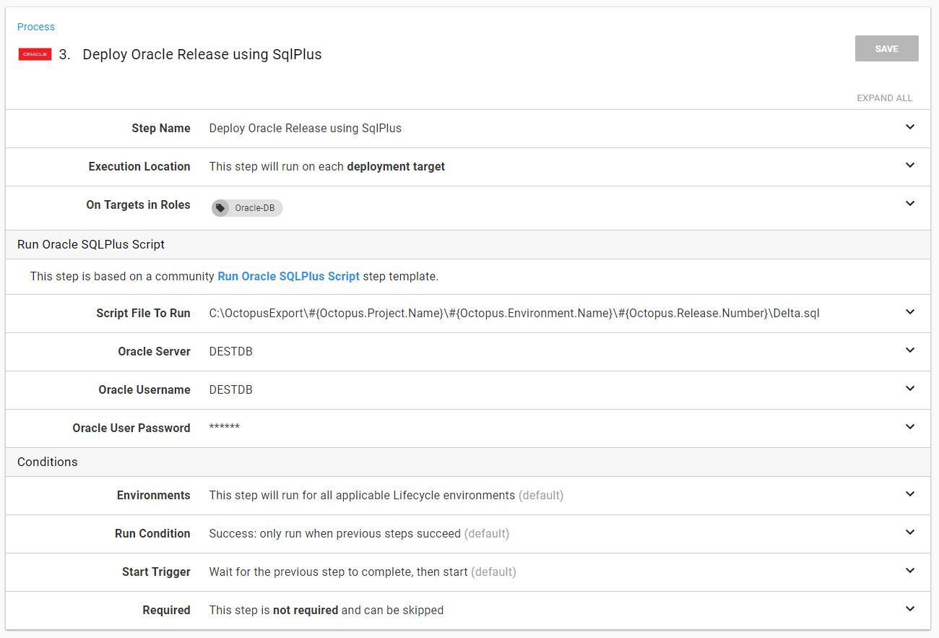
Task: Click the red Oracle logo icon
Action: [35, 54]
